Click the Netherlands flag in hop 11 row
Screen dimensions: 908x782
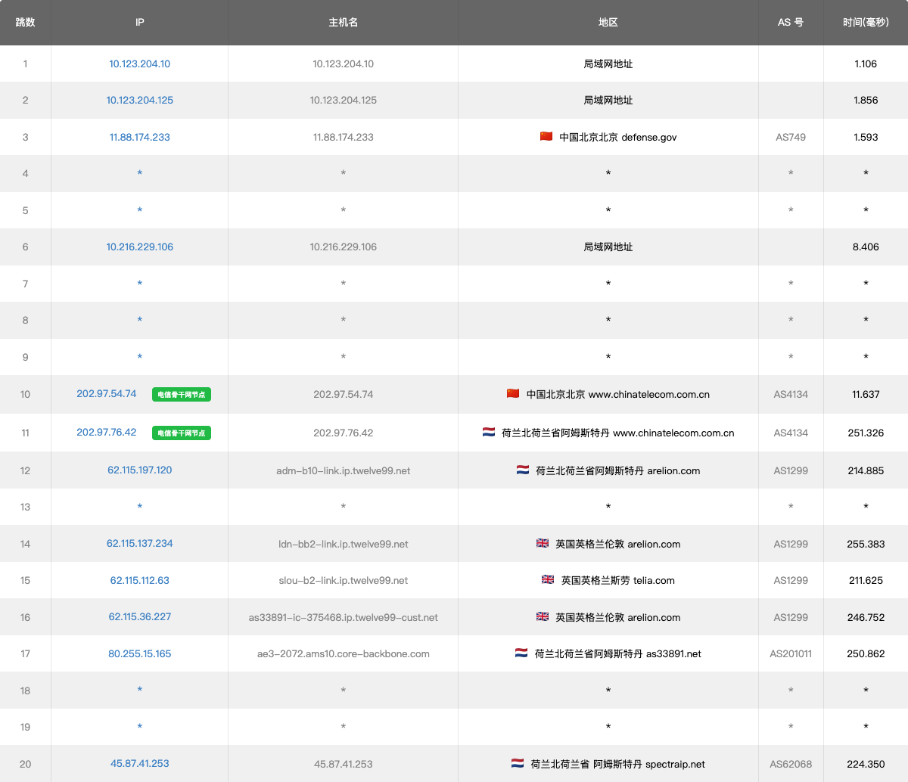489,433
